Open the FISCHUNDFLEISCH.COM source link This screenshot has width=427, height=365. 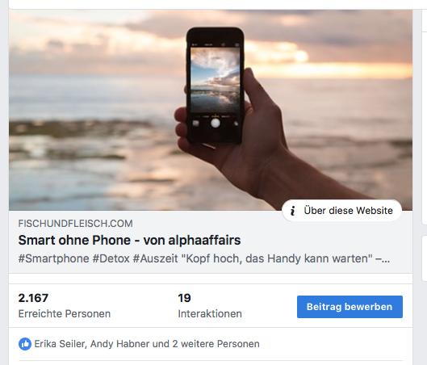pos(75,224)
